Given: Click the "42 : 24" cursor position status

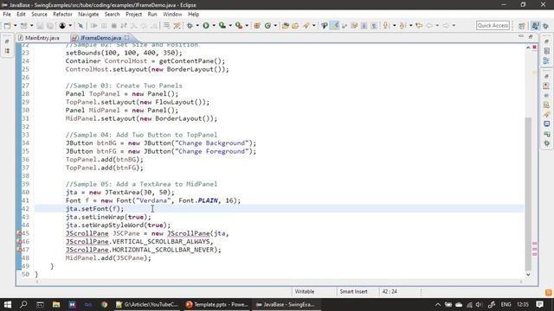Looking at the screenshot, I should coord(390,292).
